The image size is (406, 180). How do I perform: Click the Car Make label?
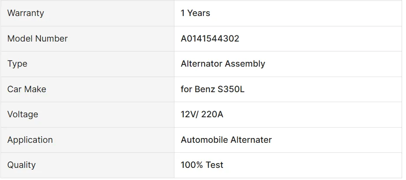tap(26, 89)
